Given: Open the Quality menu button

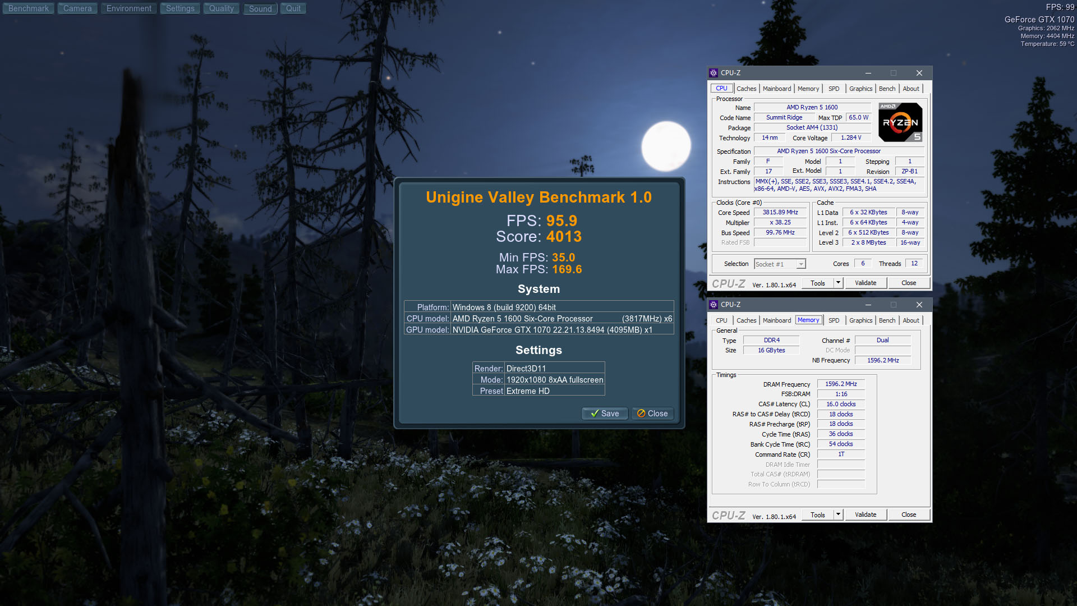Looking at the screenshot, I should [222, 8].
